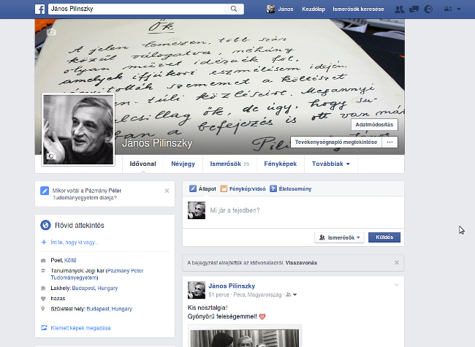The image size is (475, 347).
Task: Click the Életesemény flag icon
Action: (273, 188)
